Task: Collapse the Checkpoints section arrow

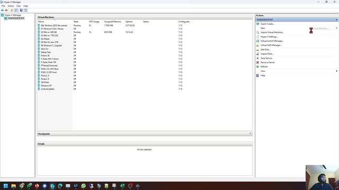Action: pyautogui.click(x=251, y=134)
